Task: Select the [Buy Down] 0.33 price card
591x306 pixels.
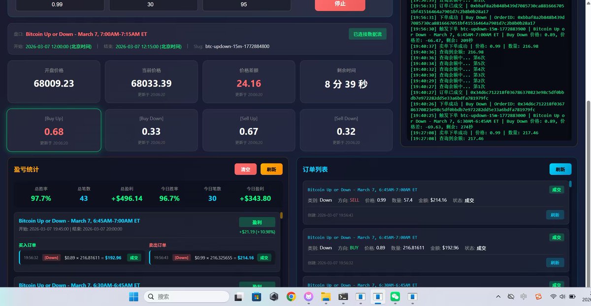Action: tap(151, 130)
